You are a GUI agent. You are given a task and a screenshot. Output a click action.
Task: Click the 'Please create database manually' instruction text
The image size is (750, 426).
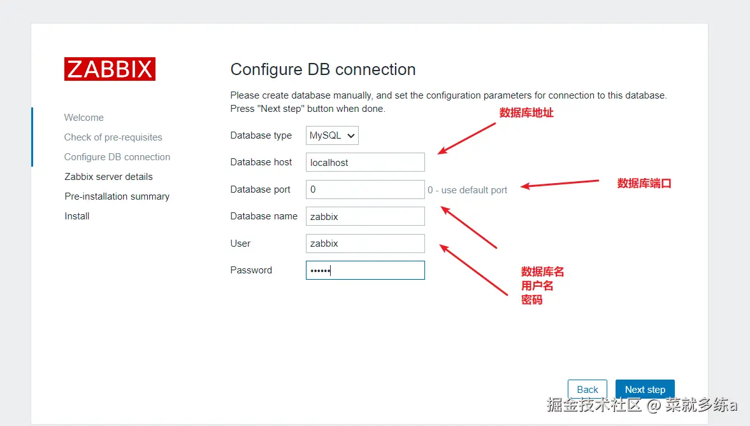[448, 102]
